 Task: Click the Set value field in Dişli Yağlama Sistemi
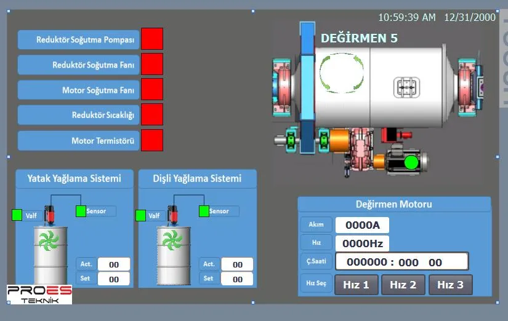pos(237,279)
